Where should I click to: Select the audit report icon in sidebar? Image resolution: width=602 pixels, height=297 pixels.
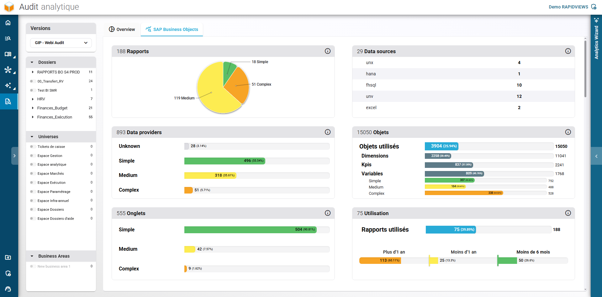(x=8, y=101)
